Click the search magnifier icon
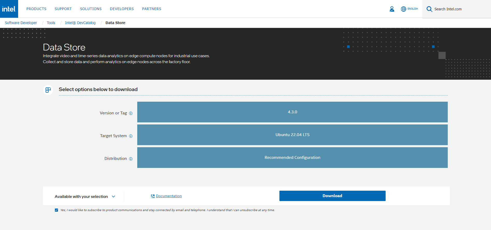 (429, 9)
